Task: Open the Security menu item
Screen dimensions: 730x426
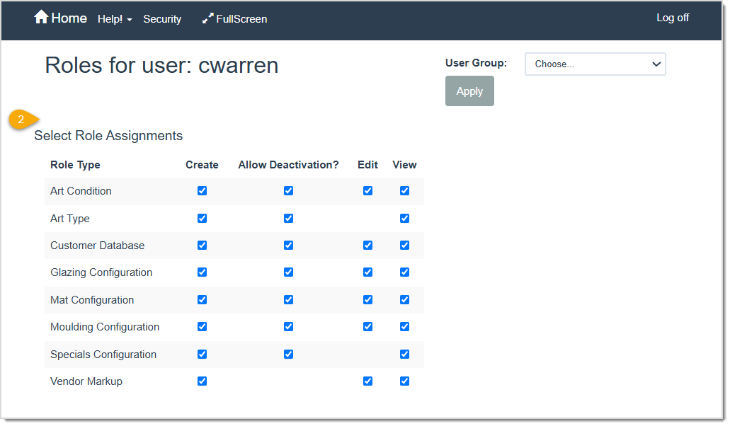Action: pyautogui.click(x=162, y=19)
